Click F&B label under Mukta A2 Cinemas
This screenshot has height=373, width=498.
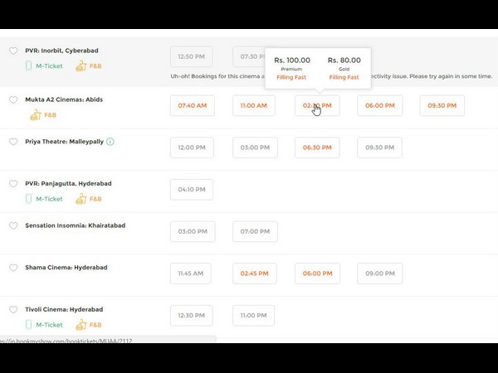click(50, 115)
